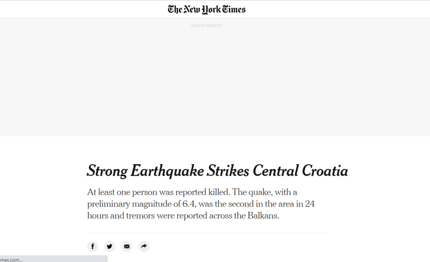Share the article by email
This screenshot has height=262, width=430.
click(127, 246)
